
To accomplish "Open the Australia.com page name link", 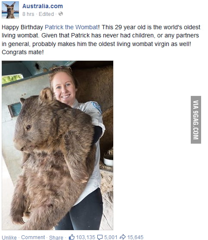I will tap(43, 6).
